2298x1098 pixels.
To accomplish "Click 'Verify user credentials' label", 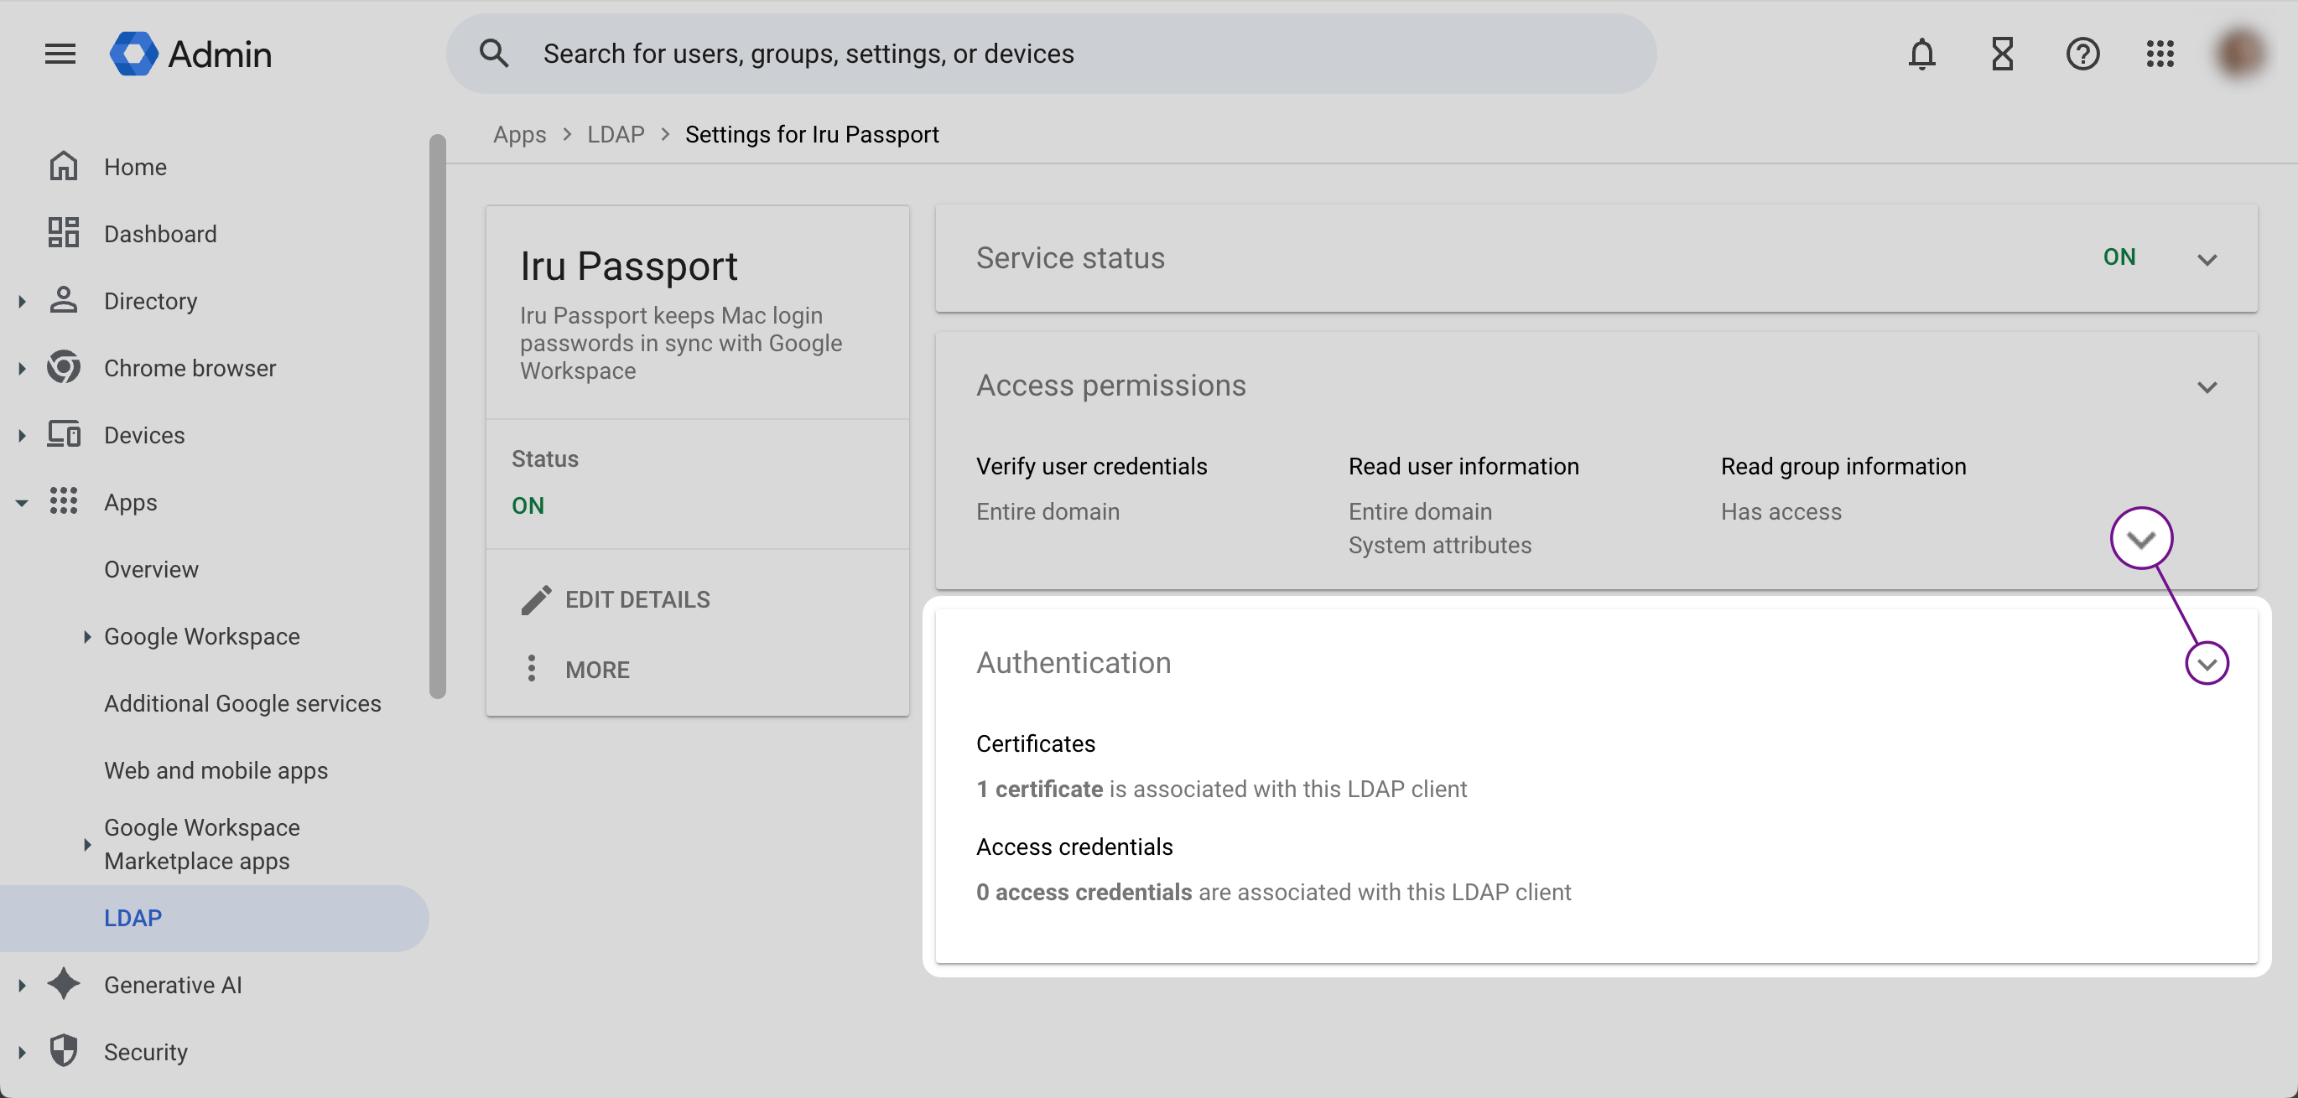I will point(1091,466).
